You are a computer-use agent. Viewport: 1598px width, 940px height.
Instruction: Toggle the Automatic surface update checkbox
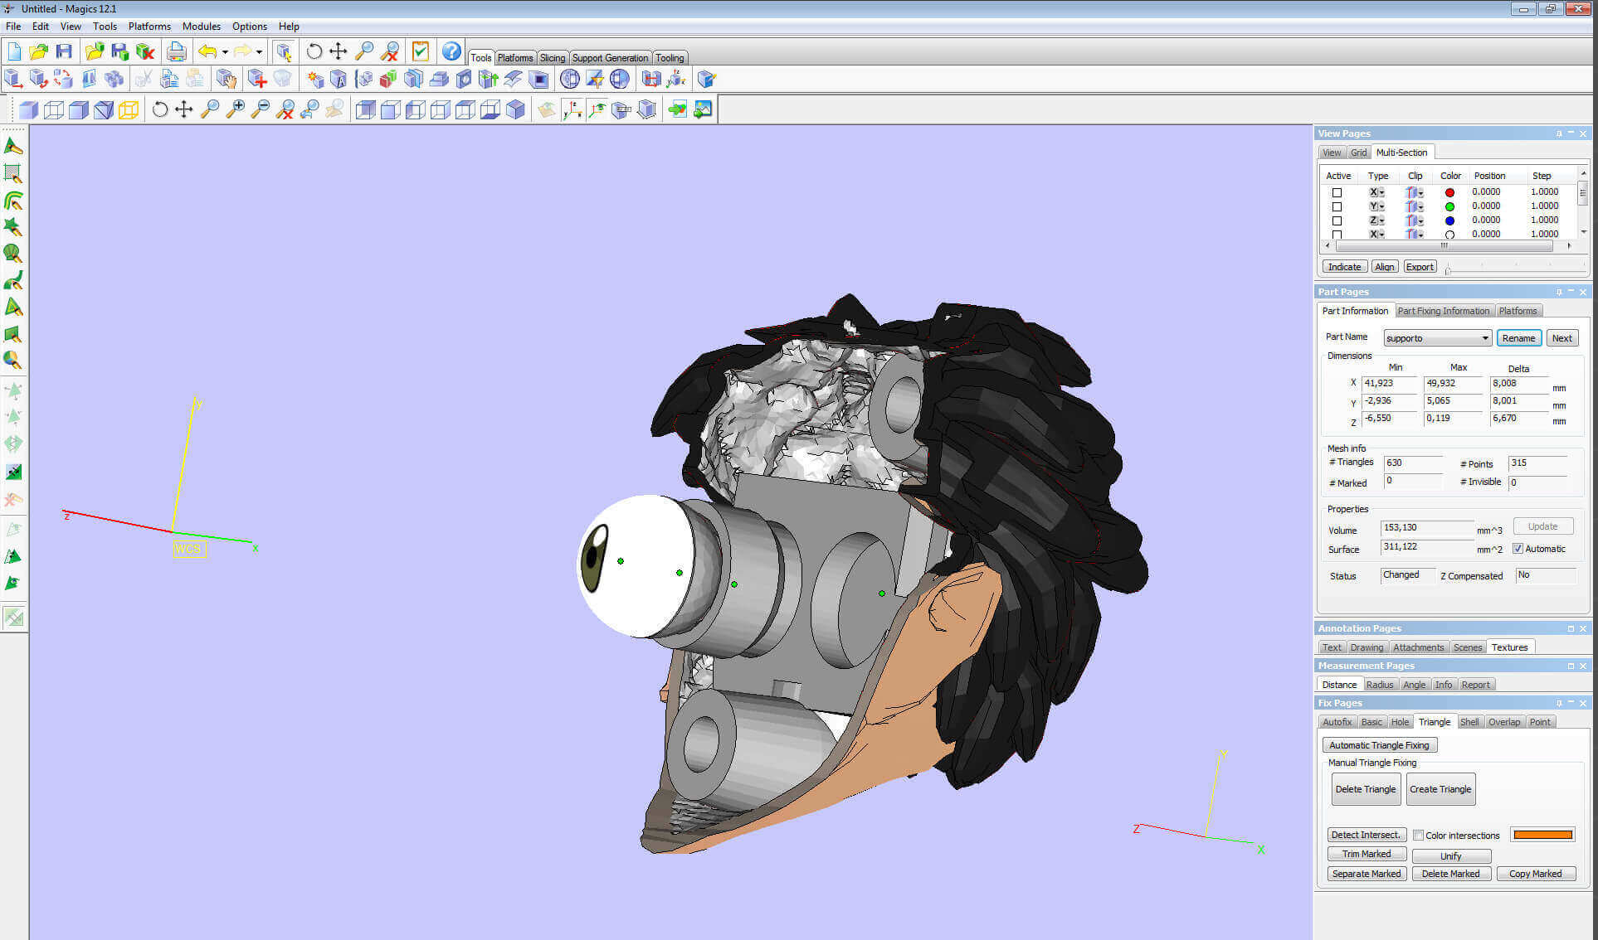pyautogui.click(x=1518, y=548)
